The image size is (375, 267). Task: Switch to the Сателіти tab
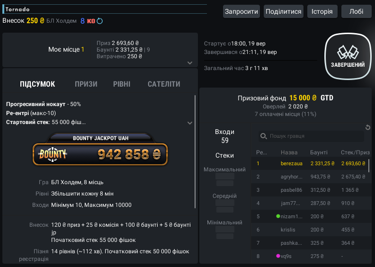pos(164,84)
